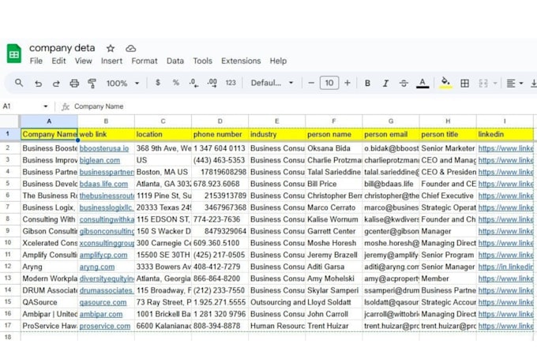Print the spreadsheet
Screen dimensions: 537x362
click(x=74, y=83)
